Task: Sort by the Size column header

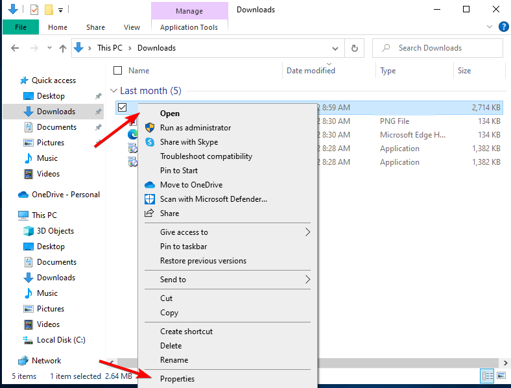Action: tap(464, 71)
